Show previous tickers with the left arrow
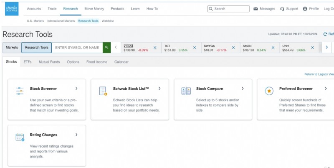The height and width of the screenshot is (168, 334). (x=116, y=47)
